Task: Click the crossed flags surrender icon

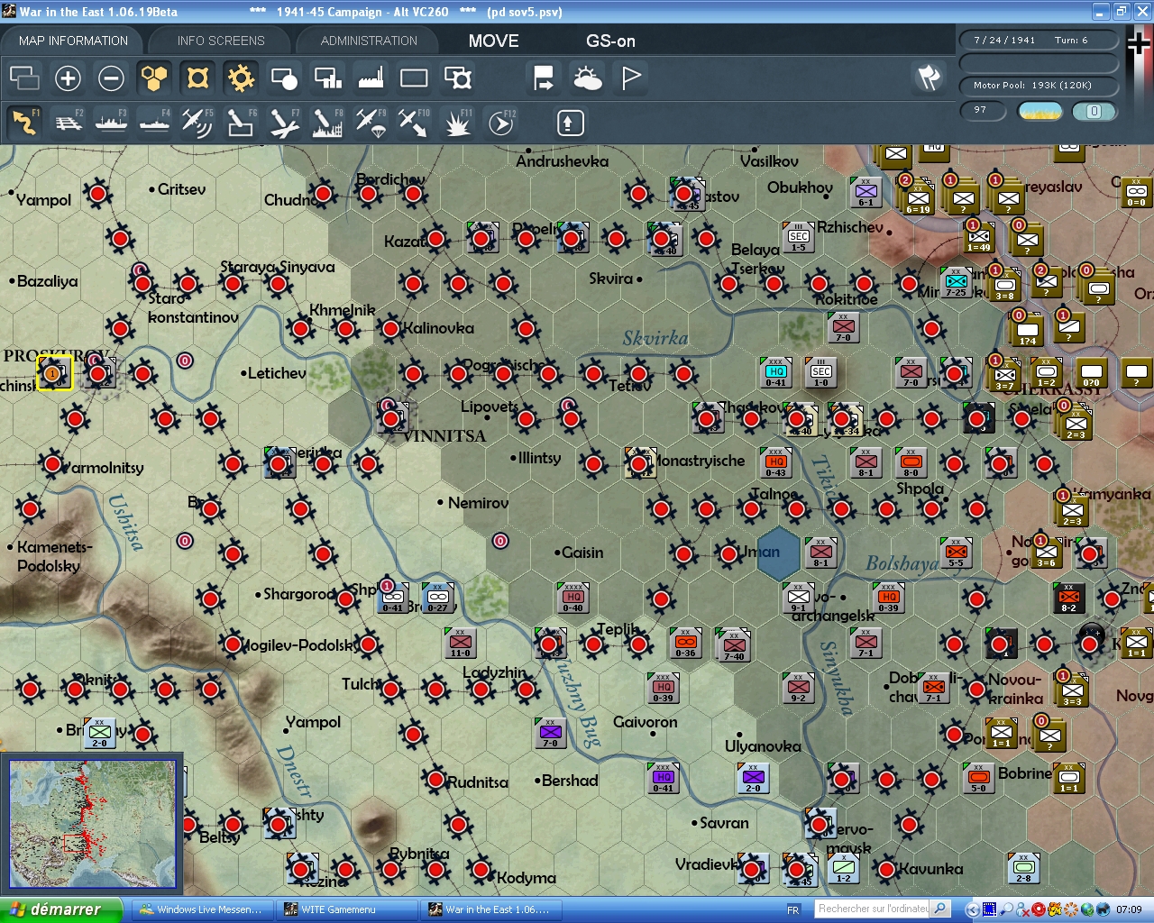Action: (x=929, y=78)
